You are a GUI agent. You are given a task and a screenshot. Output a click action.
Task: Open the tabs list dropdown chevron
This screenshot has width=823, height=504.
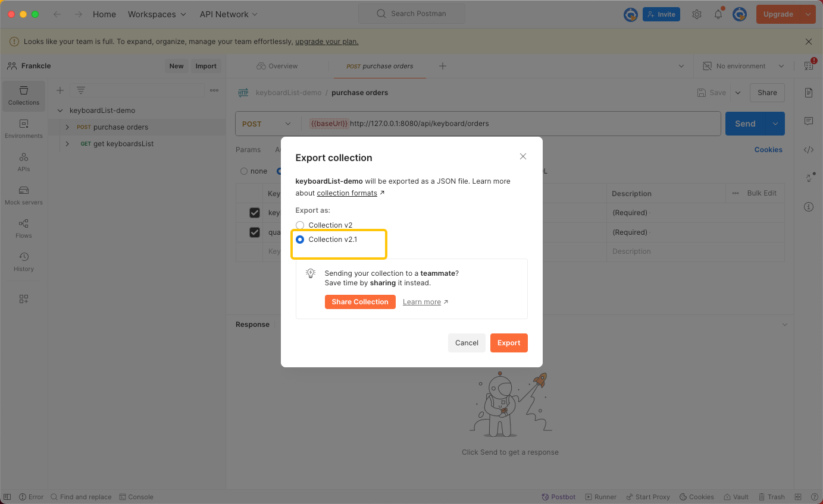click(681, 66)
